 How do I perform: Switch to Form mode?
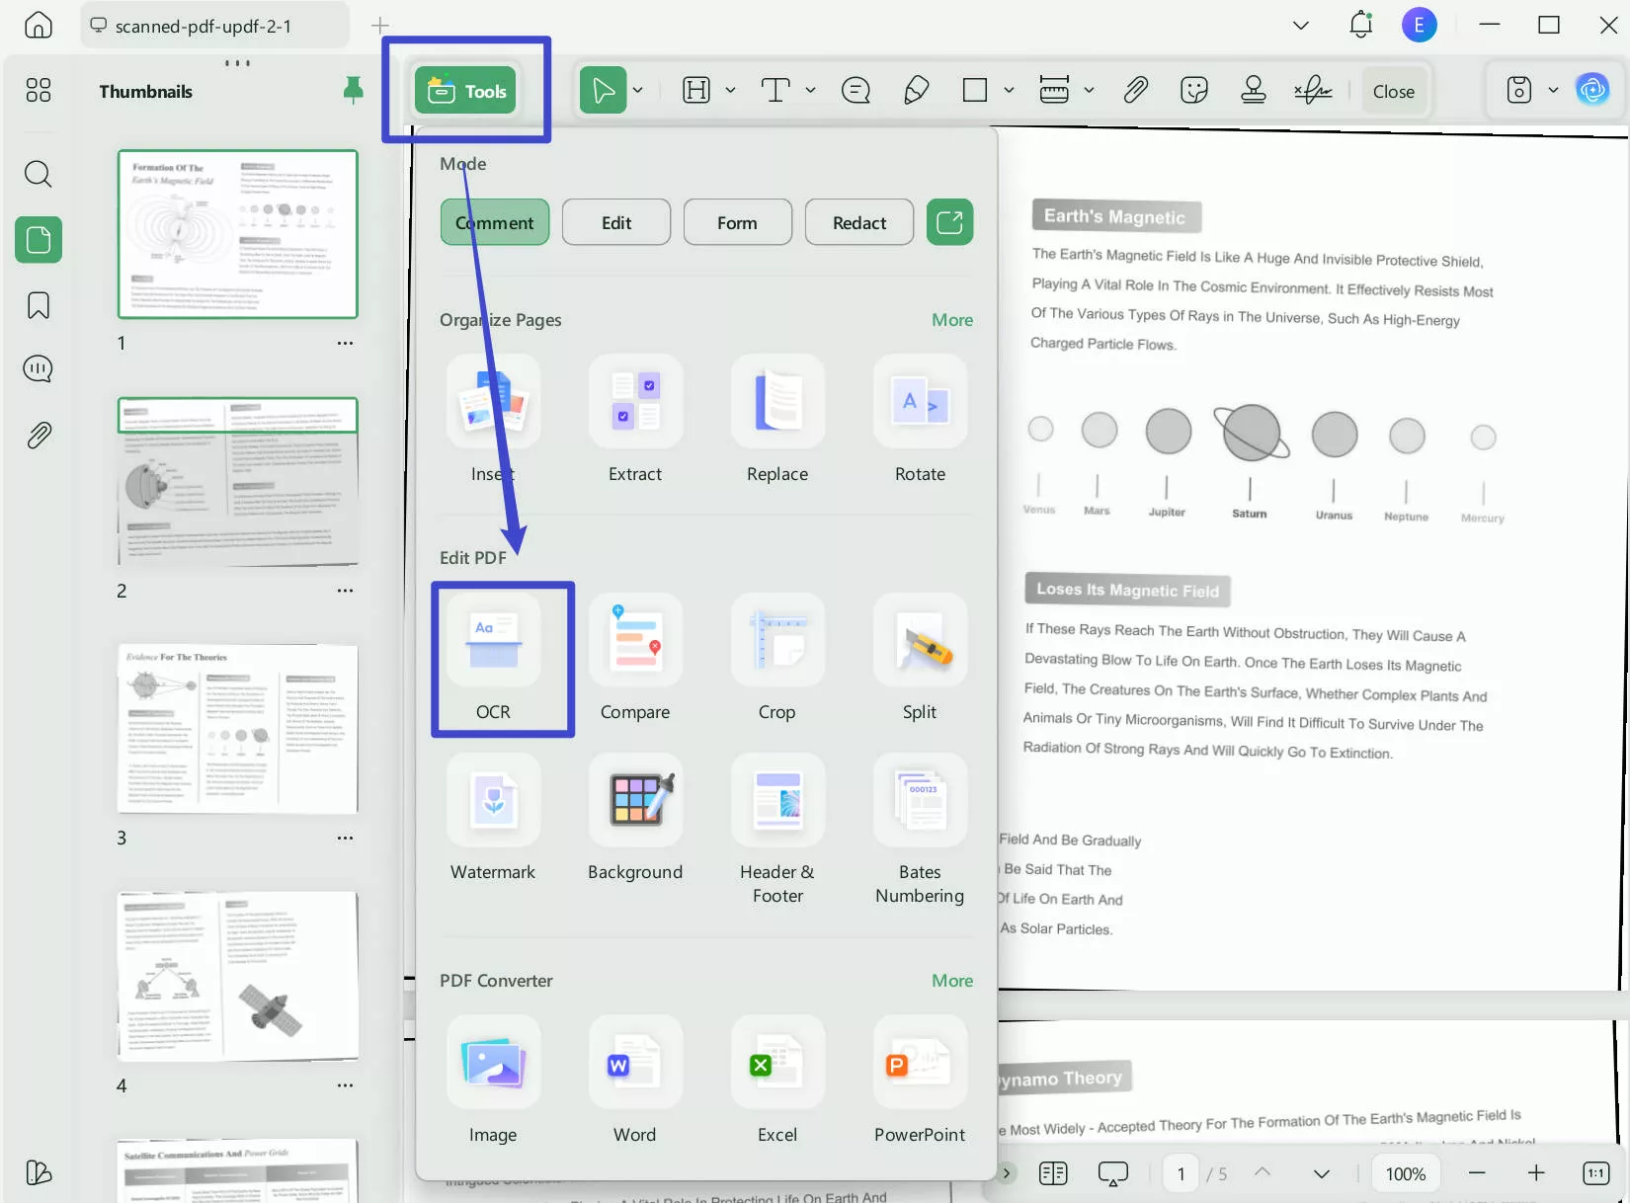coord(738,222)
